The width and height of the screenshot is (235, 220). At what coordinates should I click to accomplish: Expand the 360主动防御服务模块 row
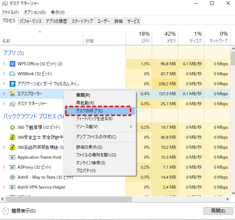4,147
